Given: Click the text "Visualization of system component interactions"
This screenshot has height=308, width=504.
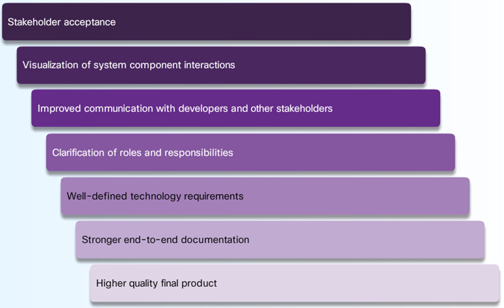Looking at the screenshot, I should [128, 65].
